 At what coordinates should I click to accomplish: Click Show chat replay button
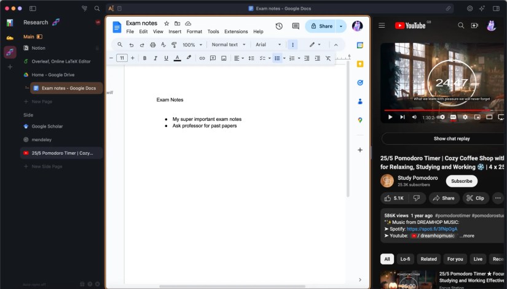452,139
